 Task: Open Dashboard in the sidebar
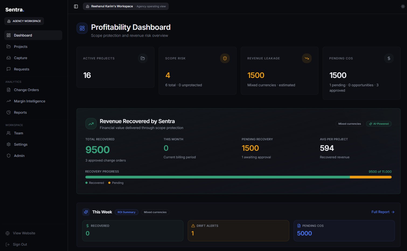[x=33, y=35]
